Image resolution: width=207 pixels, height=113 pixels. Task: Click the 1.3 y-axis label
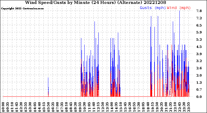tap(199, 83)
